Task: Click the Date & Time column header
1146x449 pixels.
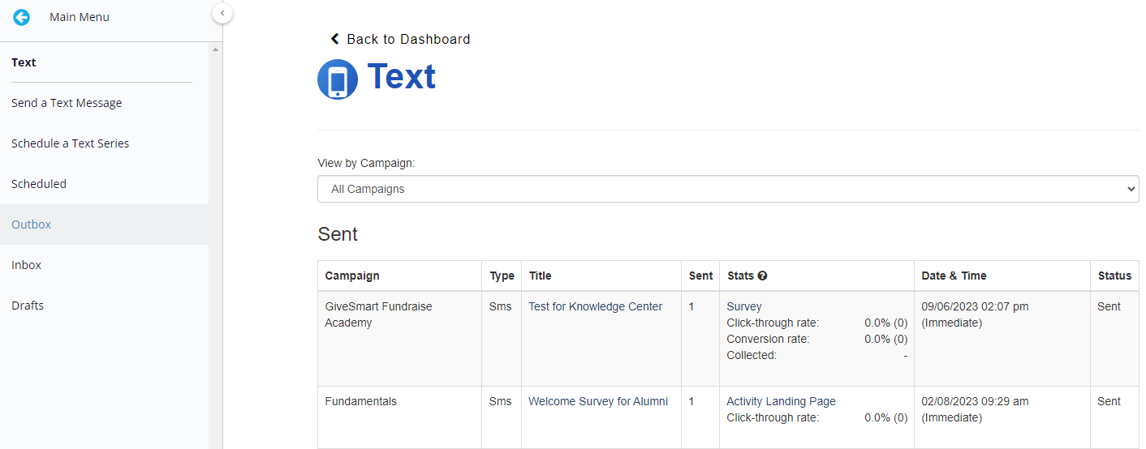Action: 954,276
